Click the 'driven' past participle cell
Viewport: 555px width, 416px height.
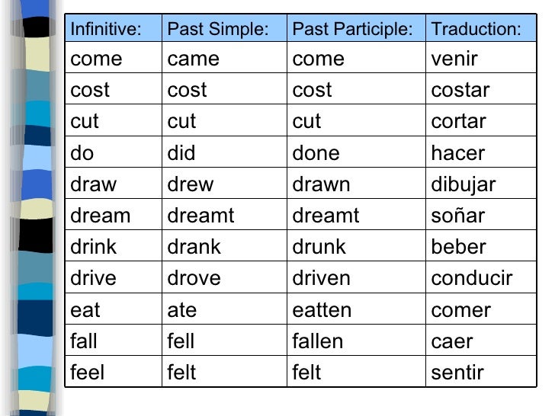coord(356,277)
